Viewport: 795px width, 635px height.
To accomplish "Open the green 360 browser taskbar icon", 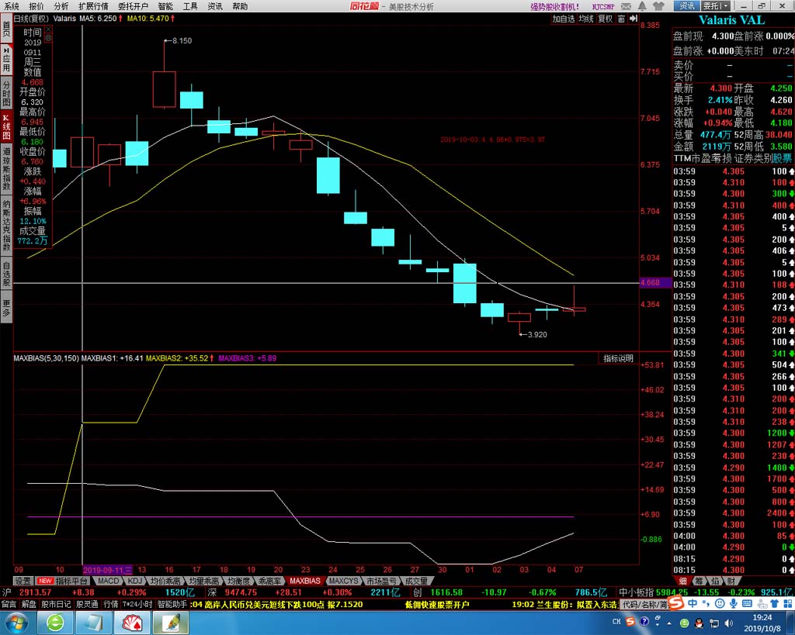I will click(55, 623).
